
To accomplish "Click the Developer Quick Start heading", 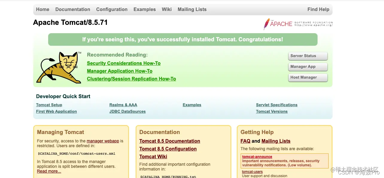I will (x=63, y=96).
